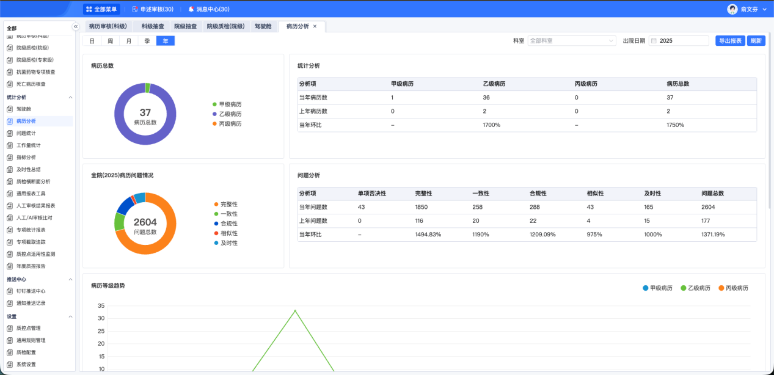Toggle 乙级病历 legend in trend chart
The width and height of the screenshot is (774, 375).
tap(695, 288)
